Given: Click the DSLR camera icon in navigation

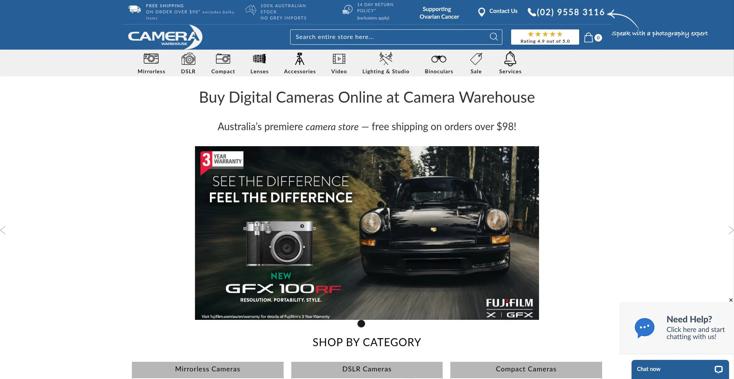Looking at the screenshot, I should pos(188,58).
